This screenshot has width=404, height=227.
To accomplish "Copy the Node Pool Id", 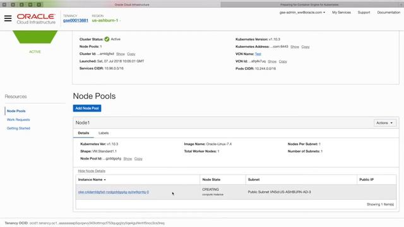I will [138, 159].
